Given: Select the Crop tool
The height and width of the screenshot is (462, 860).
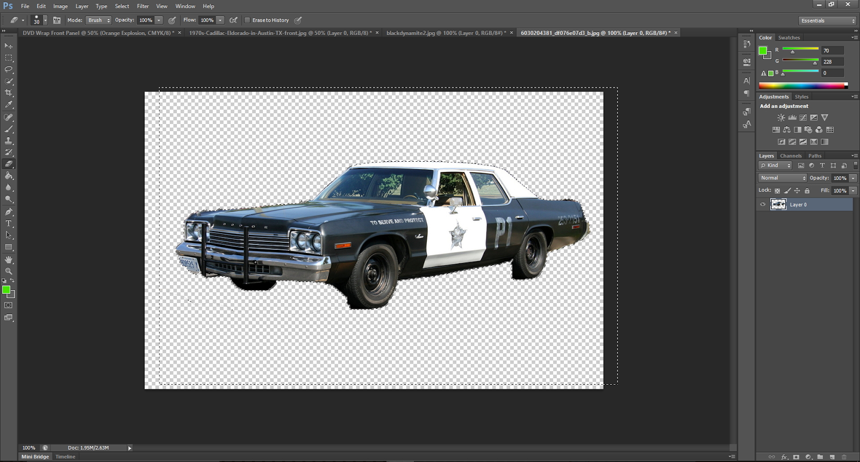Looking at the screenshot, I should pos(9,93).
